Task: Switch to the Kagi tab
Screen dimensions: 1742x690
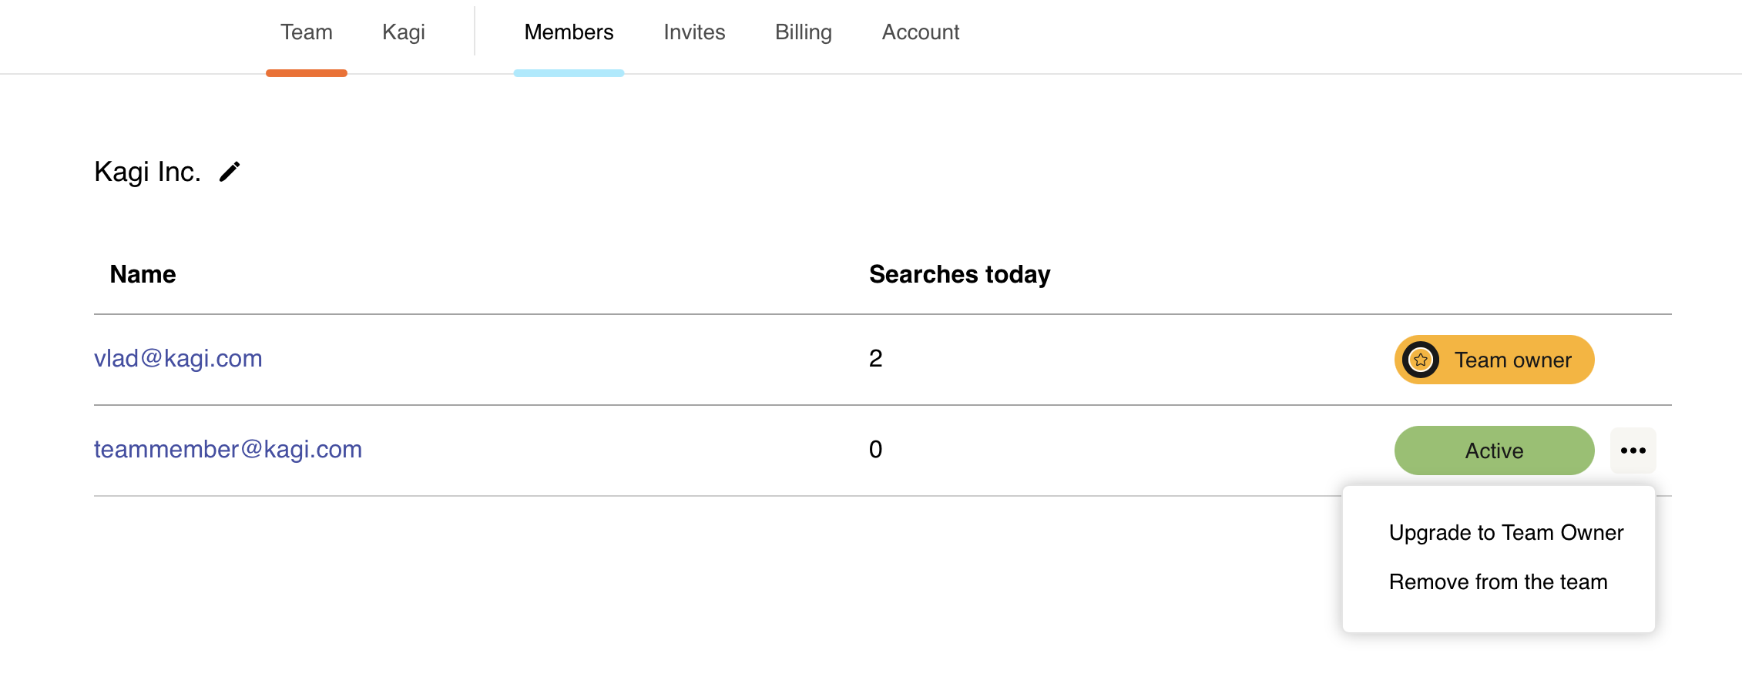Action: [404, 32]
